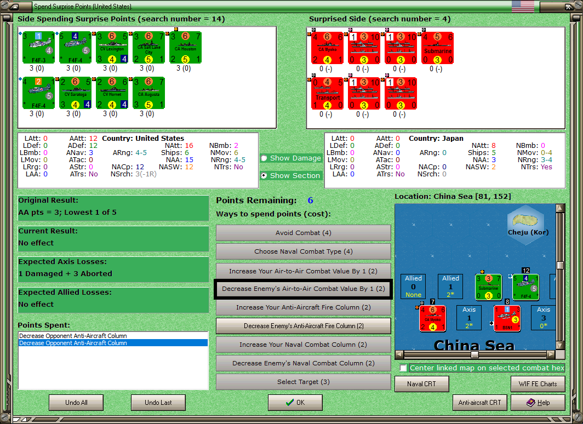The height and width of the screenshot is (424, 583).
Task: Click the map's vertical scrollbar down arrow
Action: [x=560, y=345]
